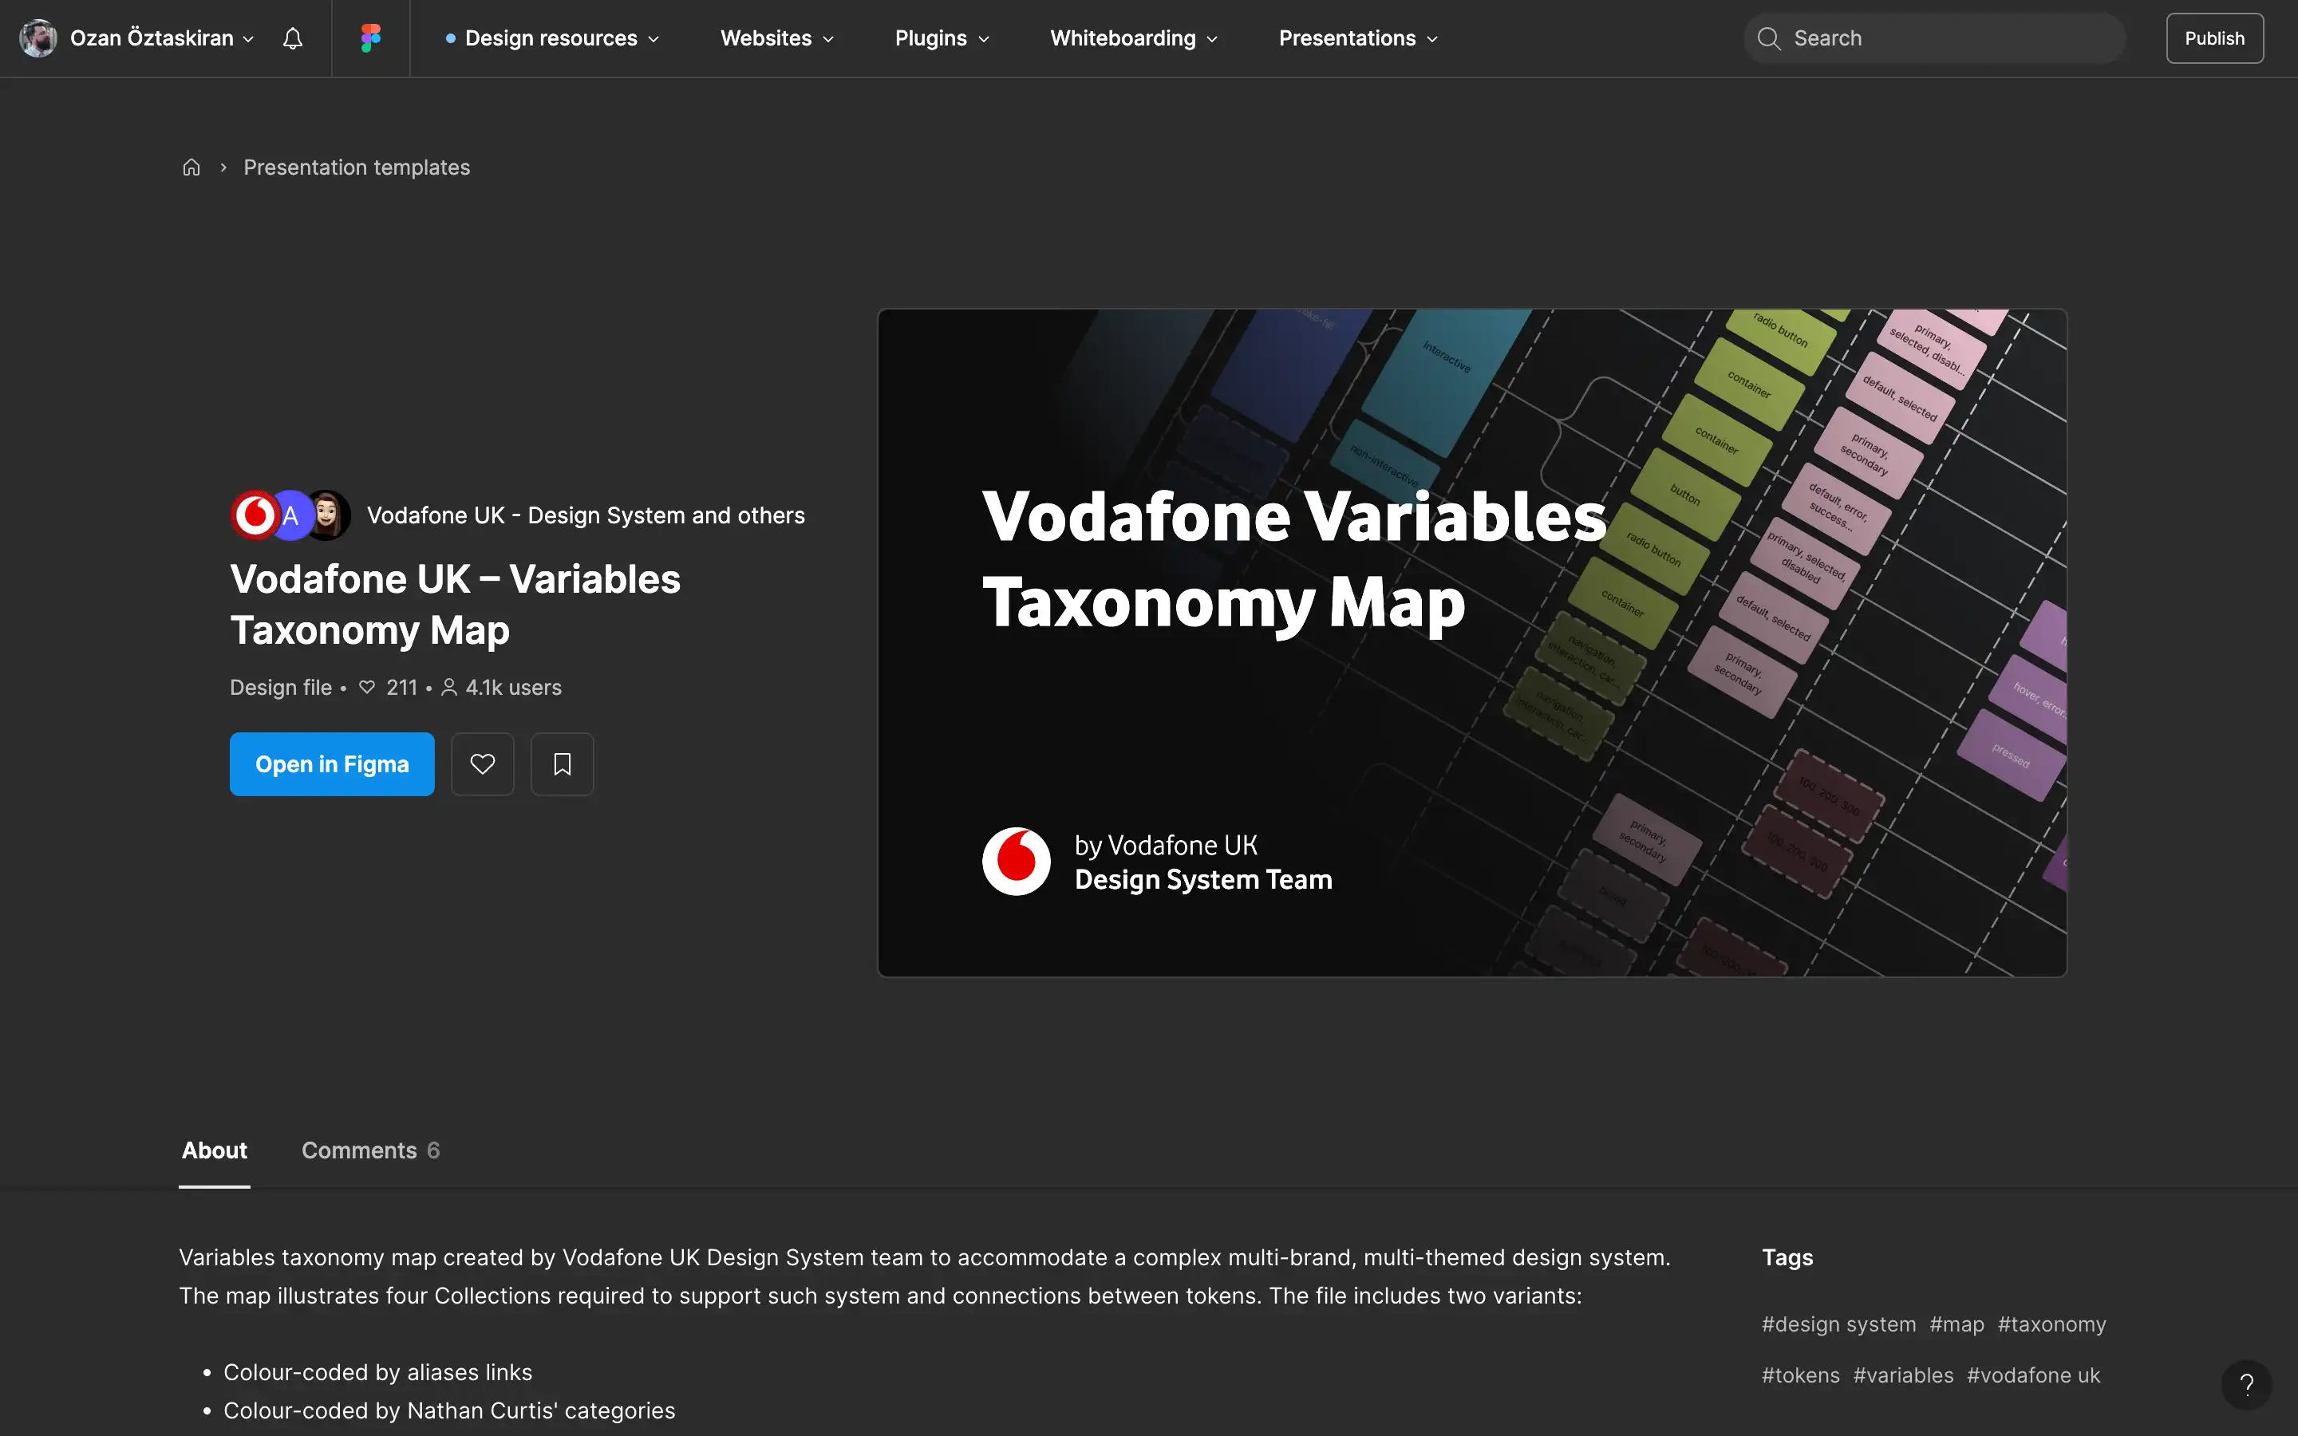Screen dimensions: 2298x1436
Task: Switch to the Comments tab
Action: click(369, 1150)
